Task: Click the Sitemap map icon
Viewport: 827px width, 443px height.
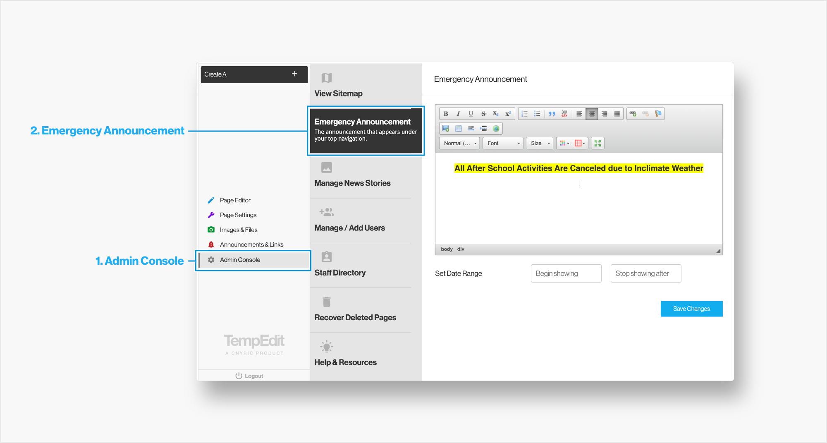Action: (x=327, y=78)
